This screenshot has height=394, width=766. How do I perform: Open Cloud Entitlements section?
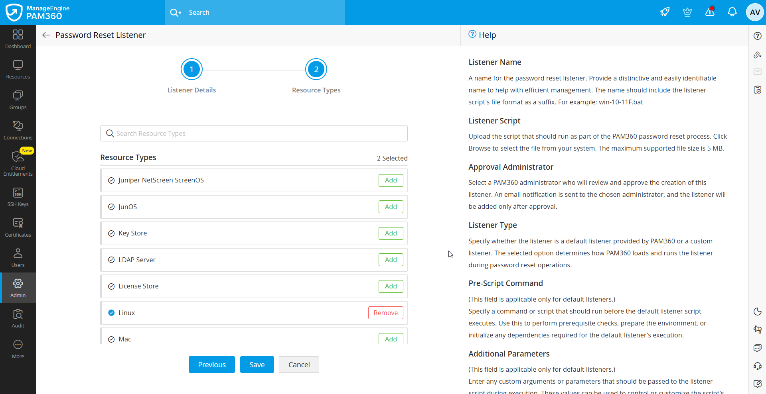coord(18,163)
